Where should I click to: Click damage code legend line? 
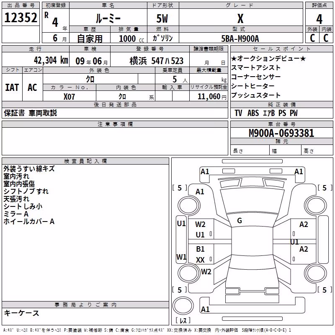(147, 330)
